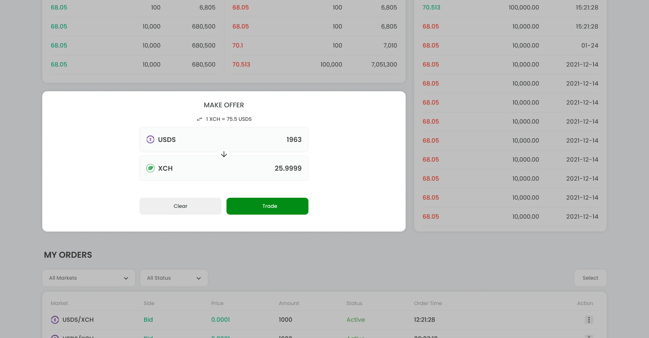Viewport: 649px width, 338px height.
Task: Click the Bid side of 12:21:28 order
Action: click(x=148, y=320)
